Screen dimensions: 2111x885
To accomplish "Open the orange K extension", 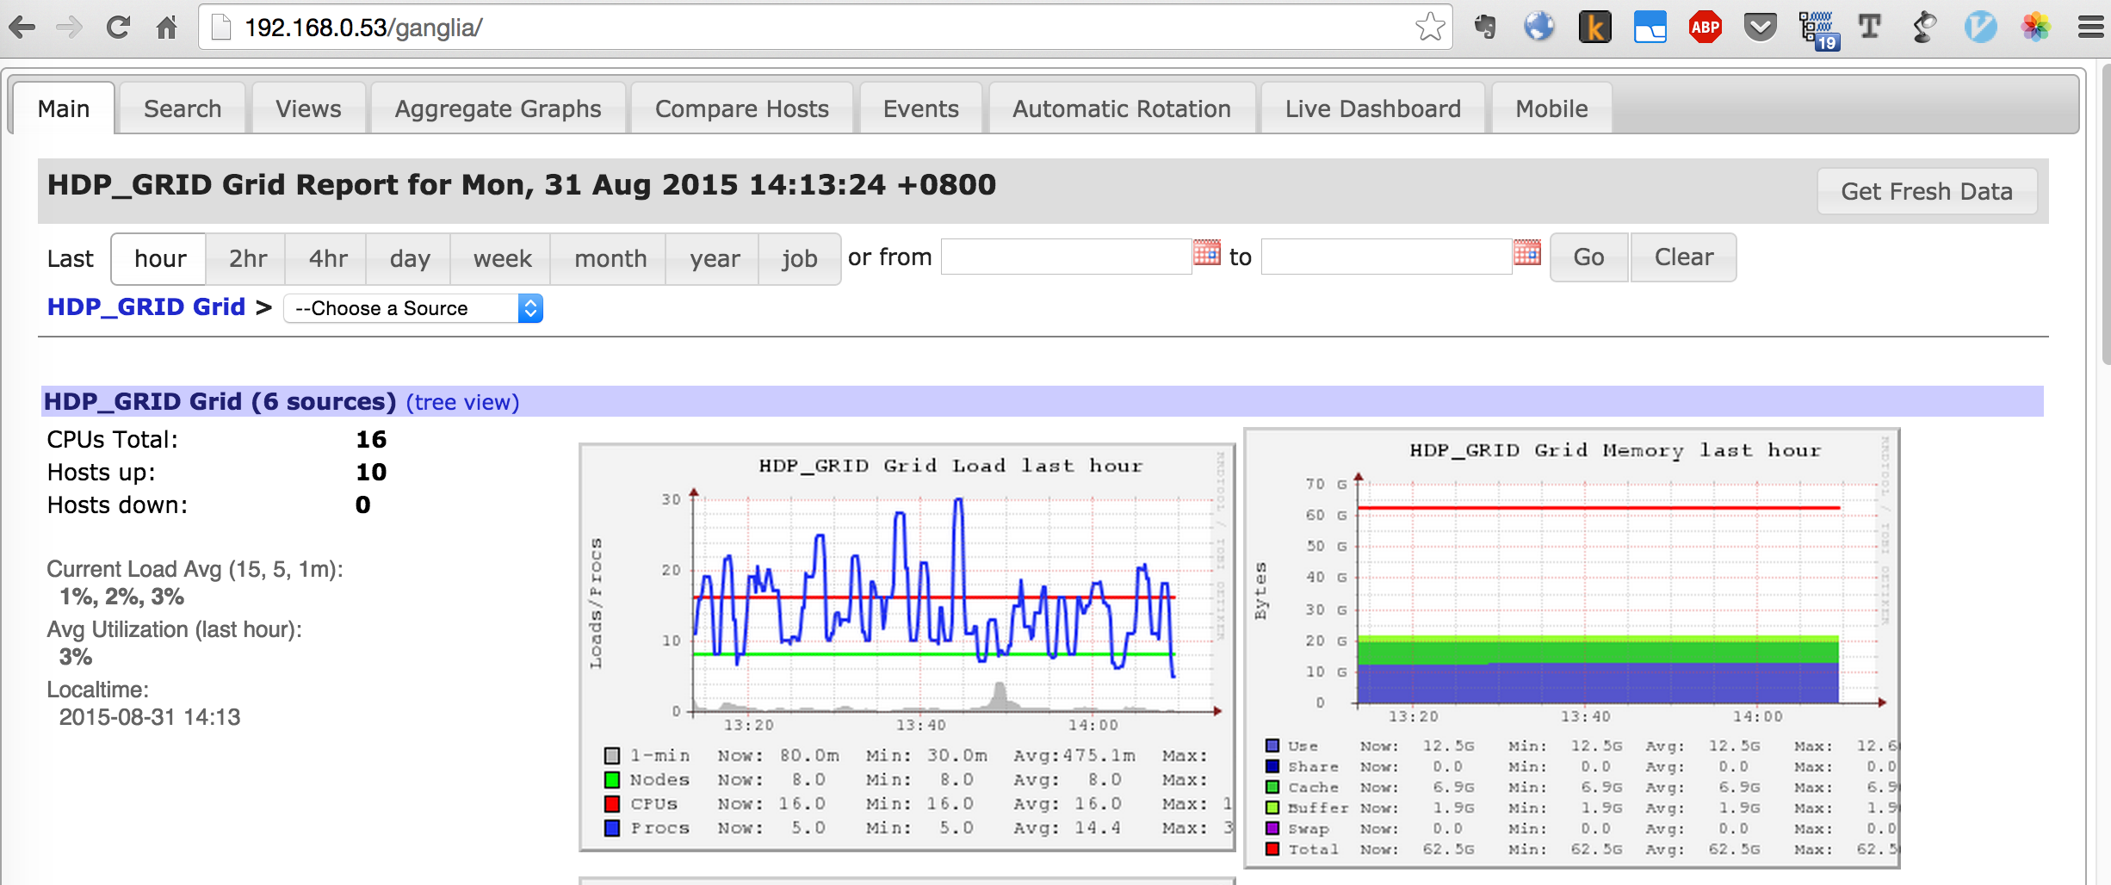I will pos(1594,28).
